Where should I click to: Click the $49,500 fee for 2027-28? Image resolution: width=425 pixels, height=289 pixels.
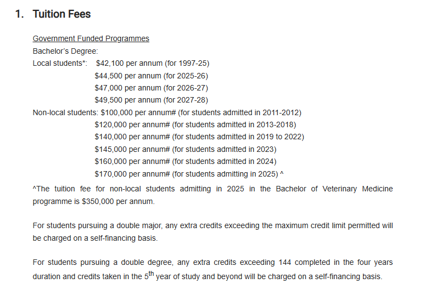(x=151, y=100)
